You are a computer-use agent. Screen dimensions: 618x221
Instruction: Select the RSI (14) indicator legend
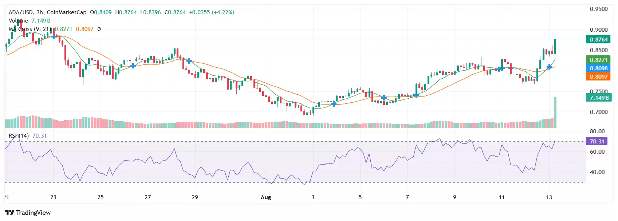[x=19, y=136]
